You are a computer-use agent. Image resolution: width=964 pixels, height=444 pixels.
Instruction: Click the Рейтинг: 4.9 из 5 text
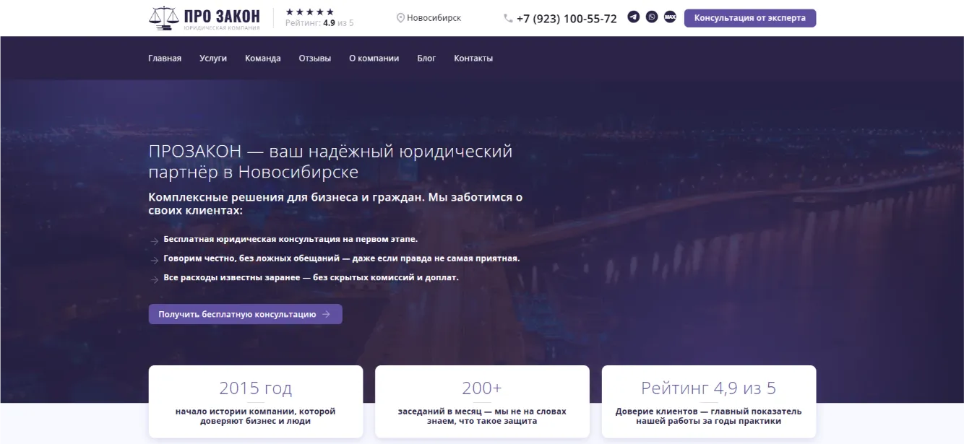(319, 23)
